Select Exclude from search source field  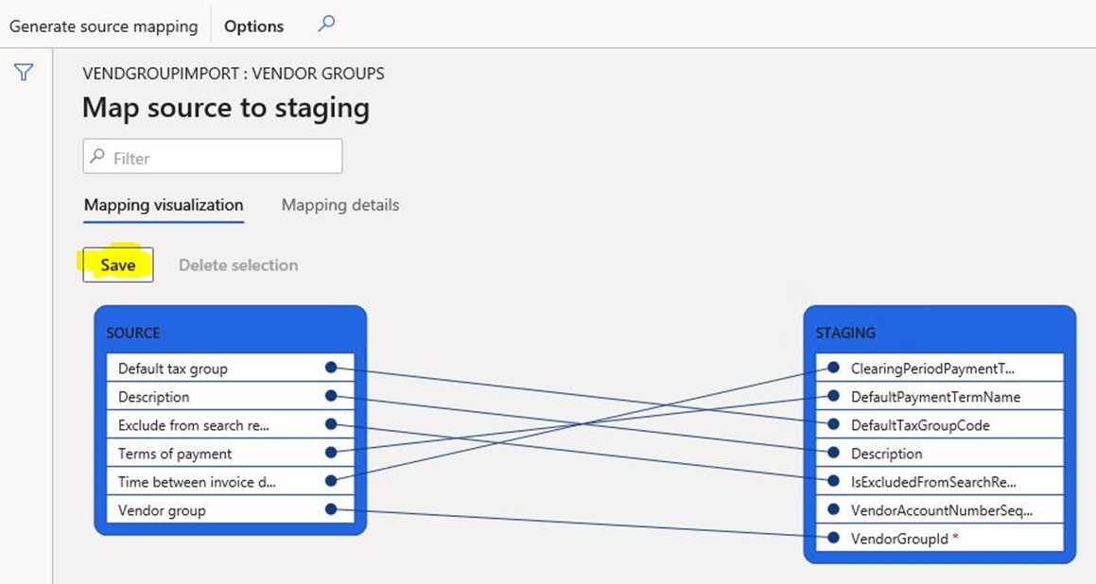(194, 425)
